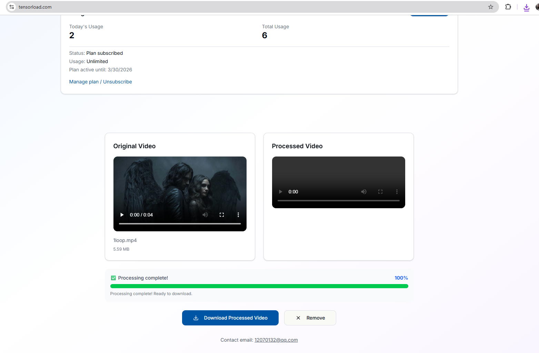Open Manage plan / Unsubscribe link

[x=100, y=82]
